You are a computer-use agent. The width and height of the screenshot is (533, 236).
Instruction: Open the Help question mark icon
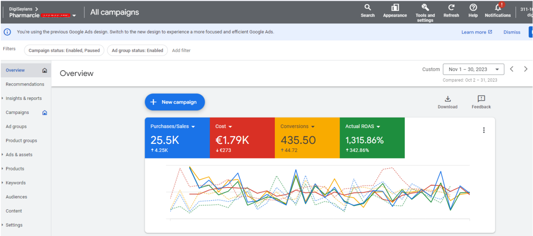tap(473, 8)
